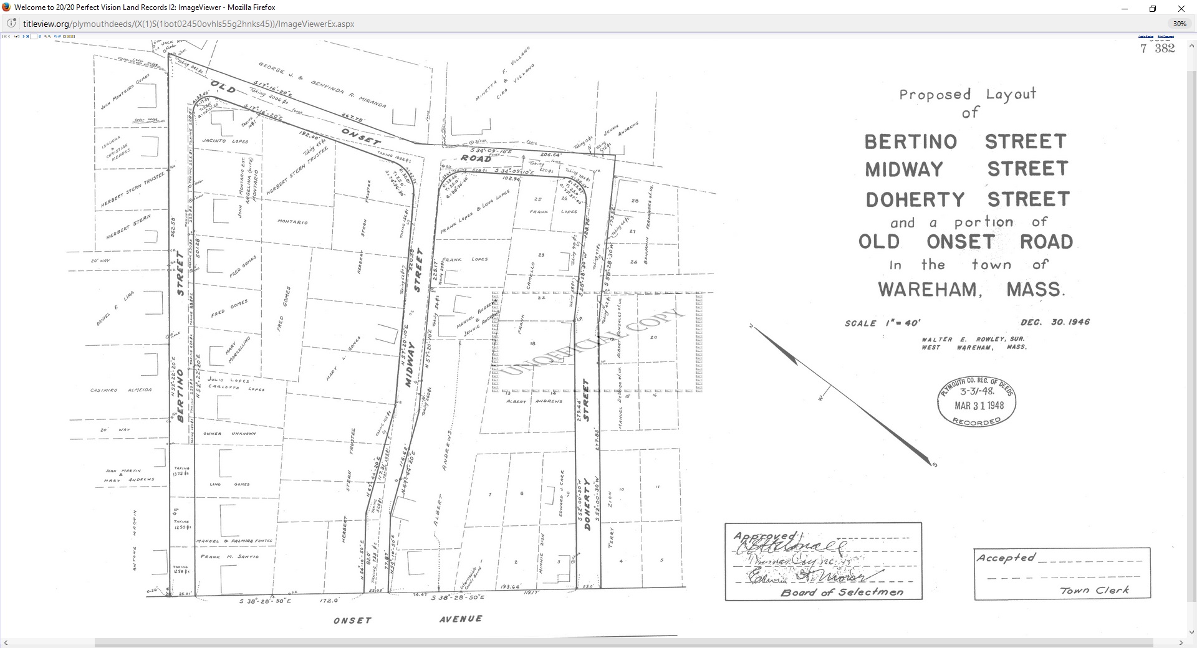Click the second link at top right
The width and height of the screenshot is (1197, 648).
[1165, 37]
